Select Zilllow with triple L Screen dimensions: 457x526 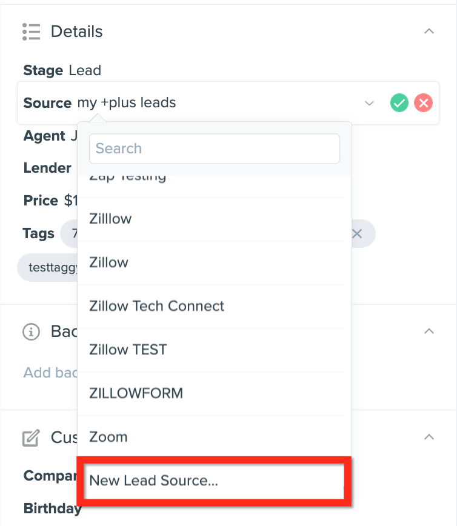pos(215,219)
